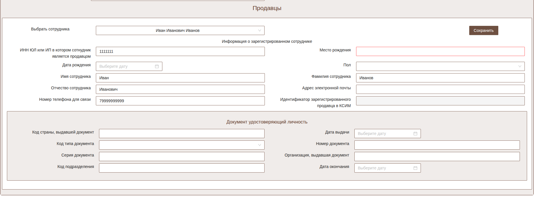Click the Код страны, выдавшей документ field

181,134
